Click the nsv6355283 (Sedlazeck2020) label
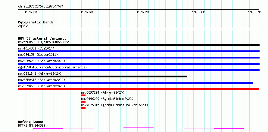This screenshot has width=268, height=132. click(x=42, y=61)
